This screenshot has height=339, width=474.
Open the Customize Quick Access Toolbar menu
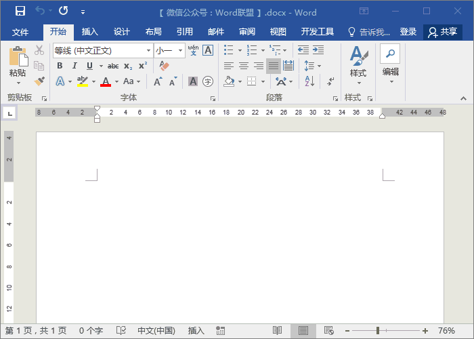[x=83, y=12]
